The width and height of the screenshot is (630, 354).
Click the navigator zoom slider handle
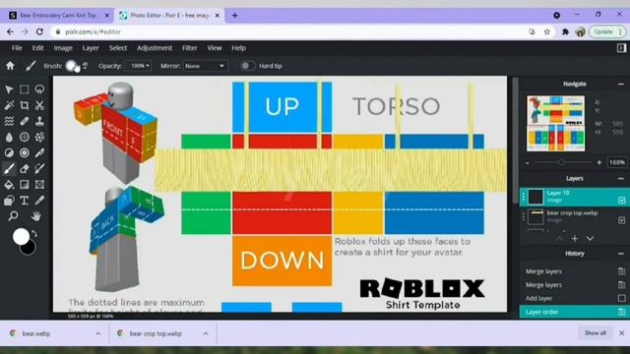561,162
